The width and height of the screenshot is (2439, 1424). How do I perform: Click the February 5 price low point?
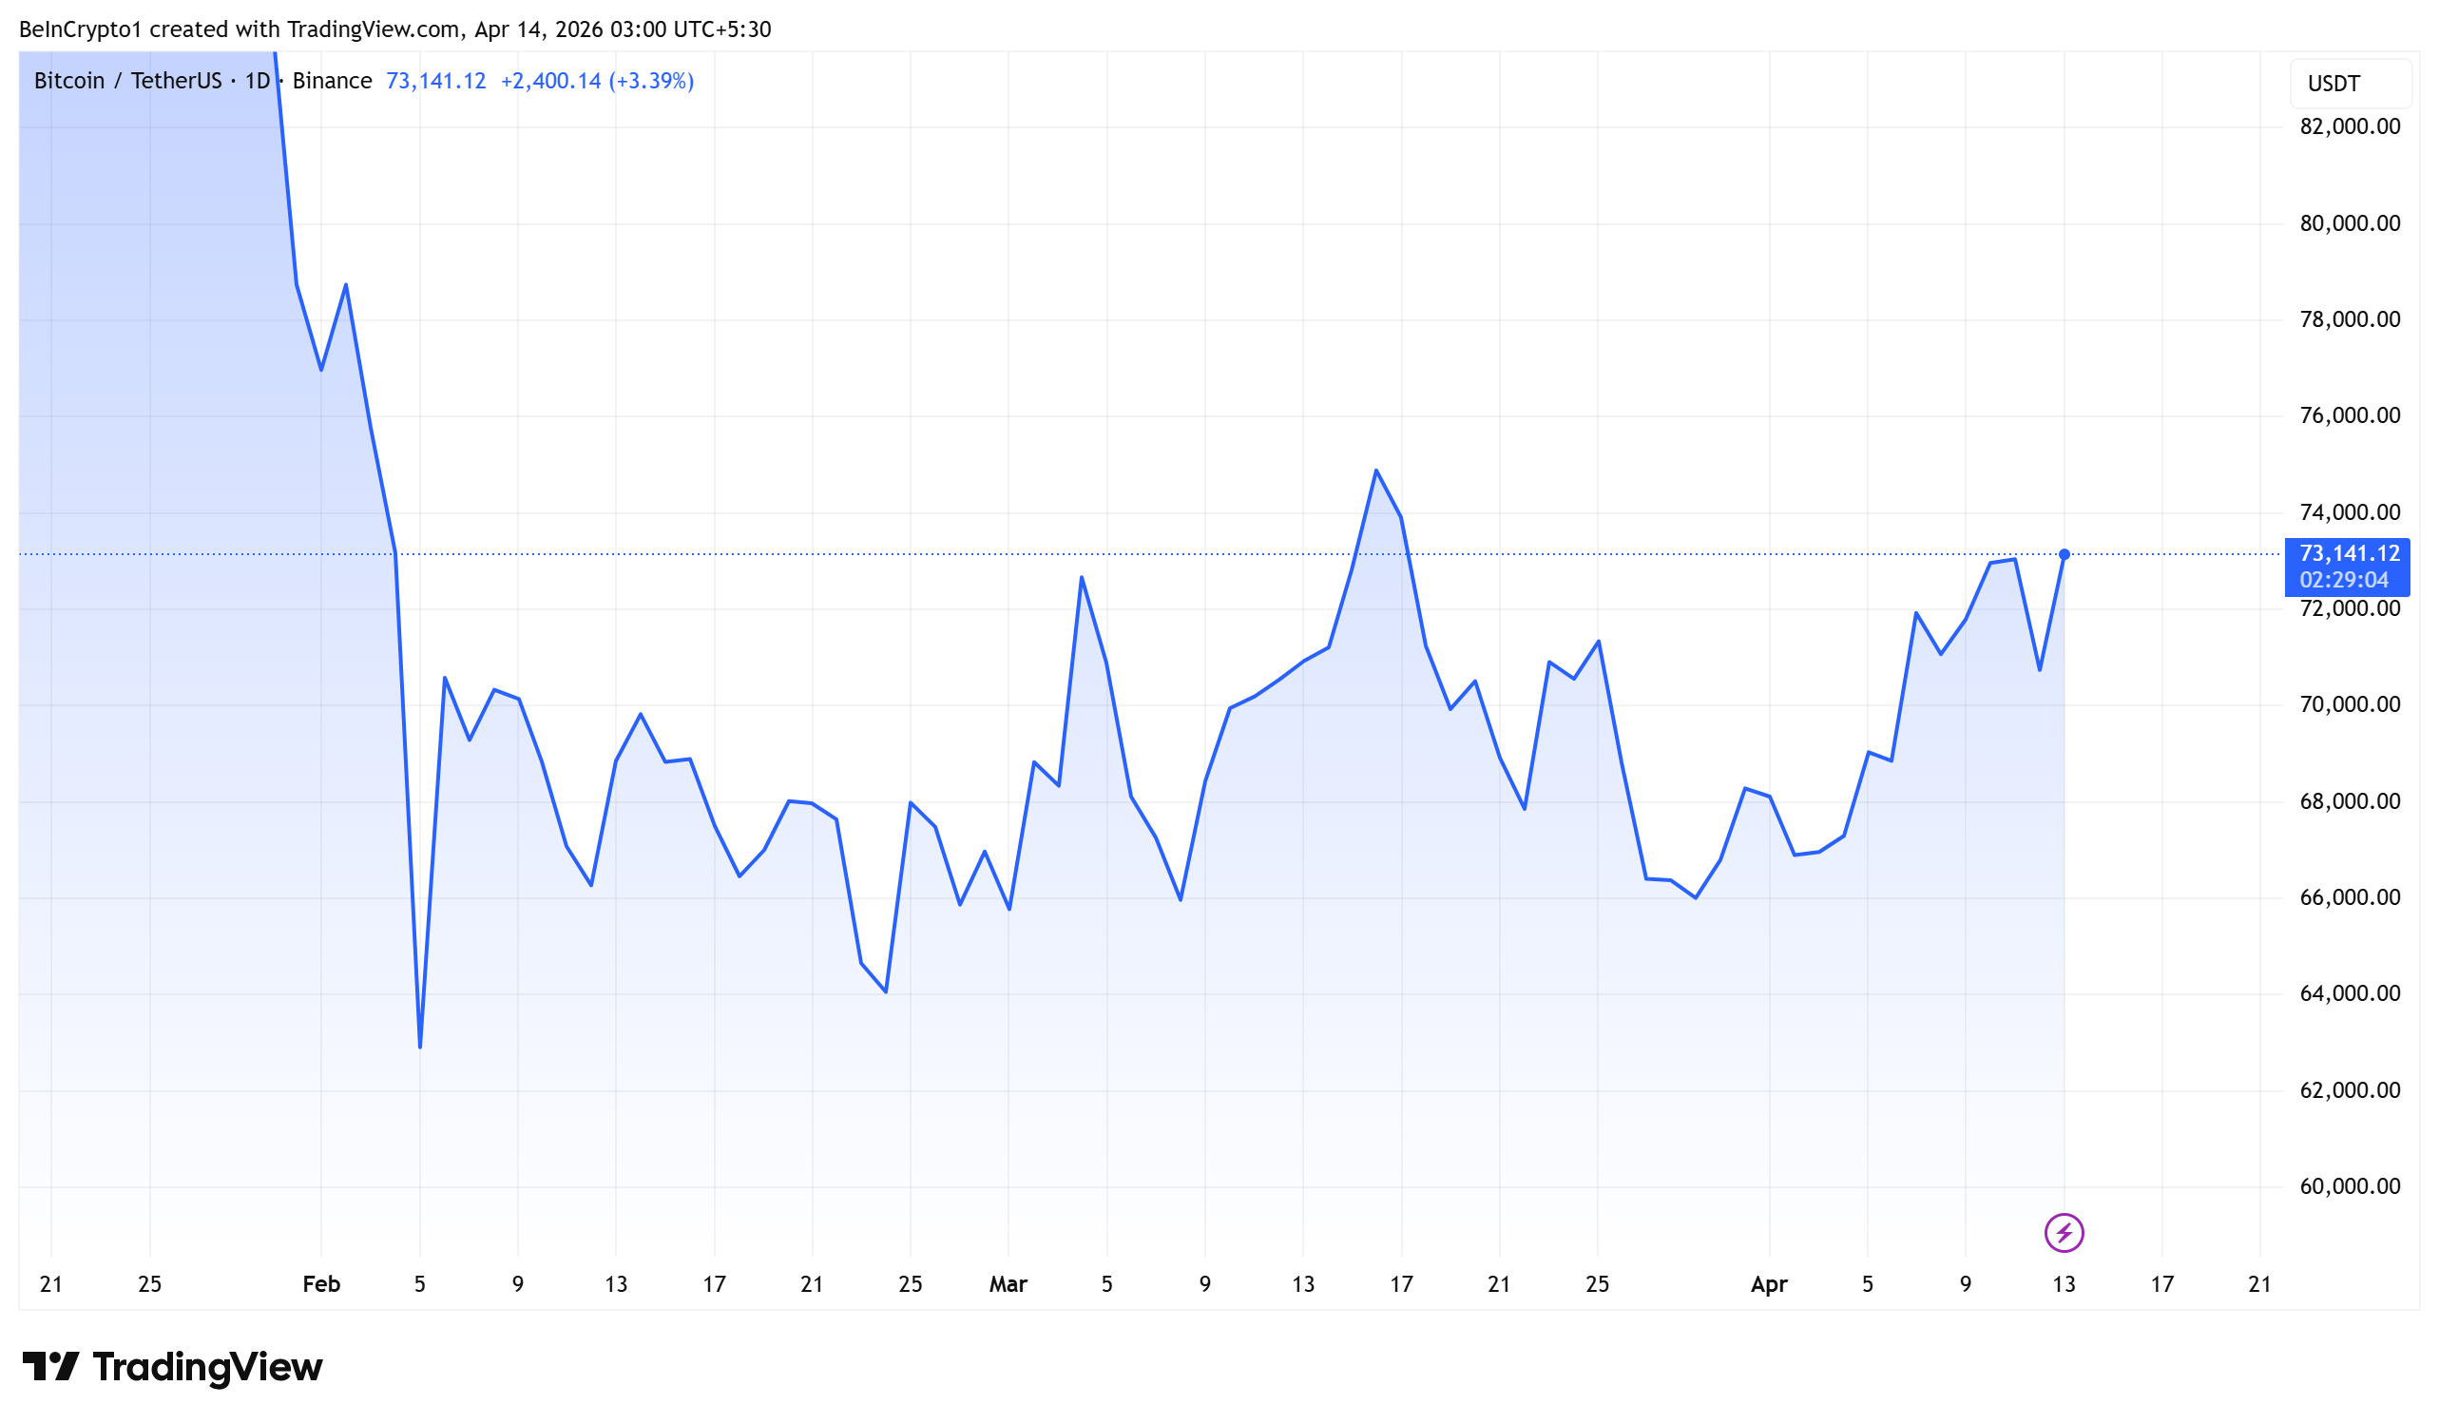click(x=420, y=1047)
